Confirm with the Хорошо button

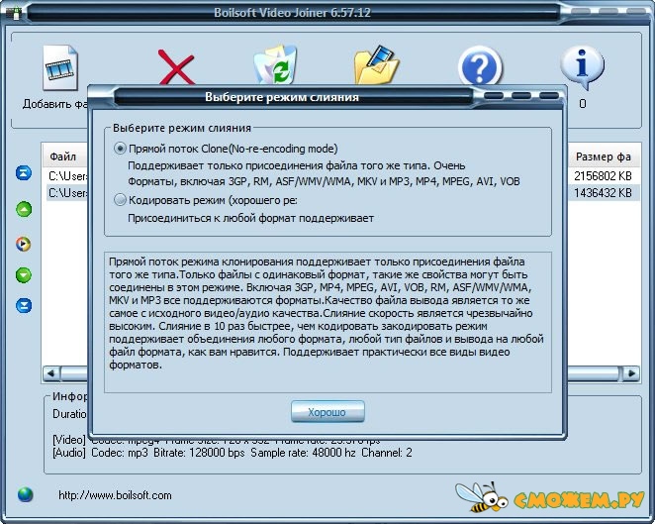327,412
